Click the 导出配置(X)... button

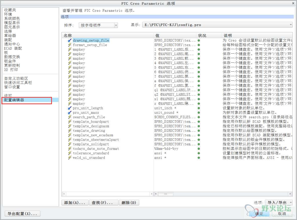coord(22,213)
